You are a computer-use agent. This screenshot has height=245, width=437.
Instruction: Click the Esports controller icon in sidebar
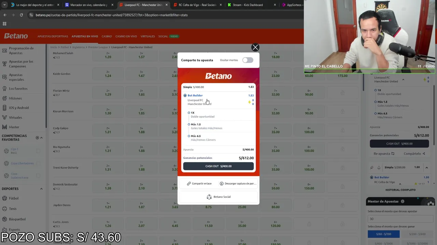pyautogui.click(x=4, y=229)
